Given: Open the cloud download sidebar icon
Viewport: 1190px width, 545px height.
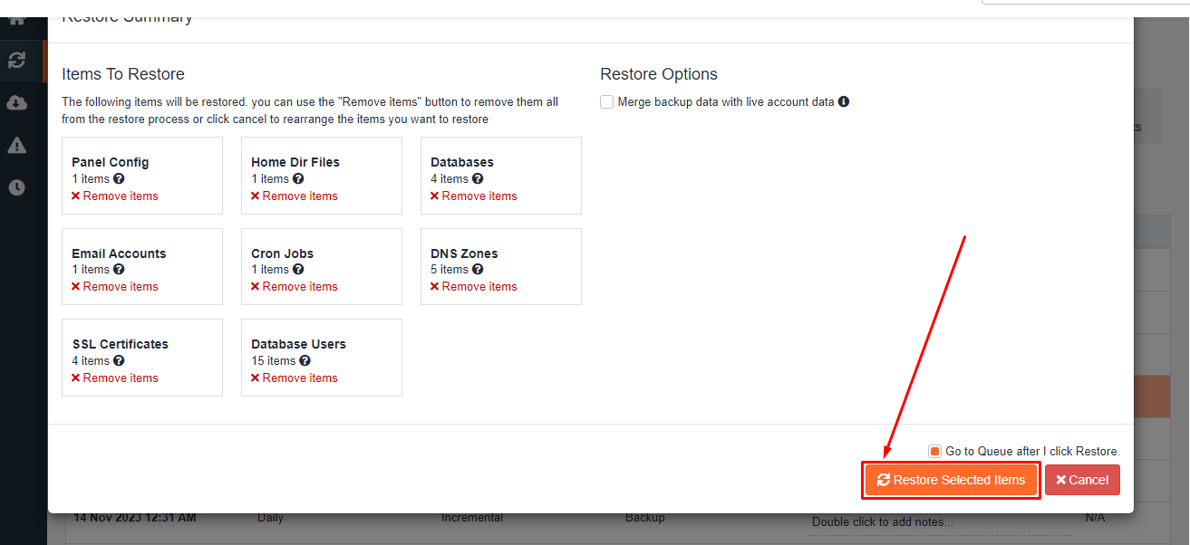Looking at the screenshot, I should click(16, 102).
